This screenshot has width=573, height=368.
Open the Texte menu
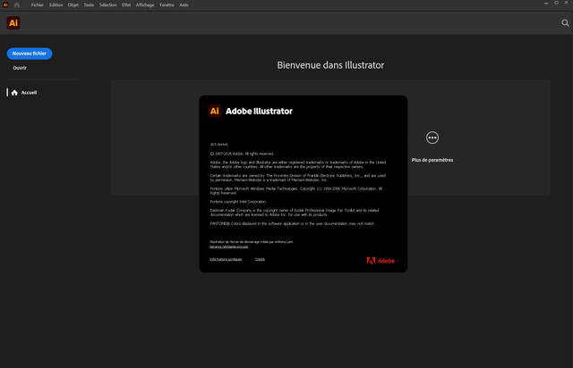pyautogui.click(x=89, y=4)
